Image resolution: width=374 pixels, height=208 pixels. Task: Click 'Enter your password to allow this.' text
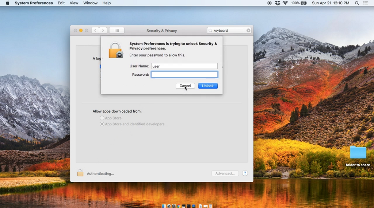coord(157,55)
